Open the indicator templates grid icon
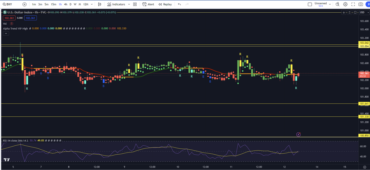The height and width of the screenshot is (170, 370). pos(135,4)
